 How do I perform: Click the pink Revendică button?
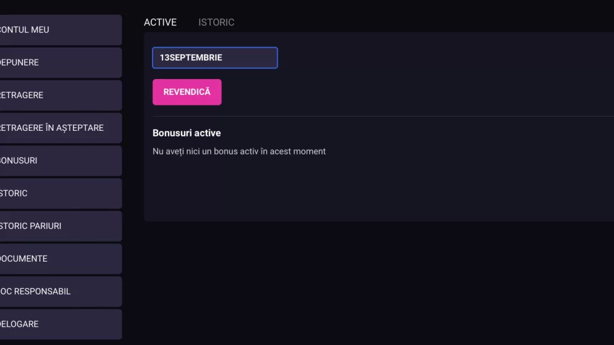click(187, 92)
